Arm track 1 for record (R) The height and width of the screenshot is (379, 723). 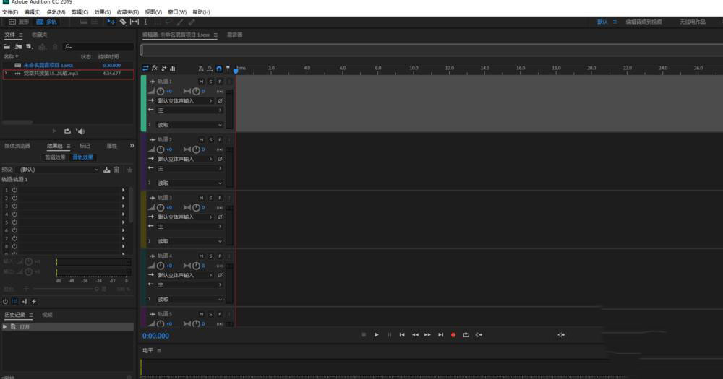220,82
